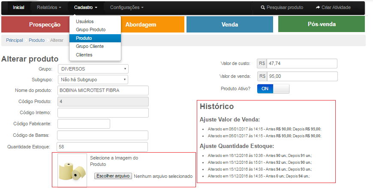The width and height of the screenshot is (373, 192).
Task: Expand the Relatórios menu
Action: pyautogui.click(x=49, y=8)
